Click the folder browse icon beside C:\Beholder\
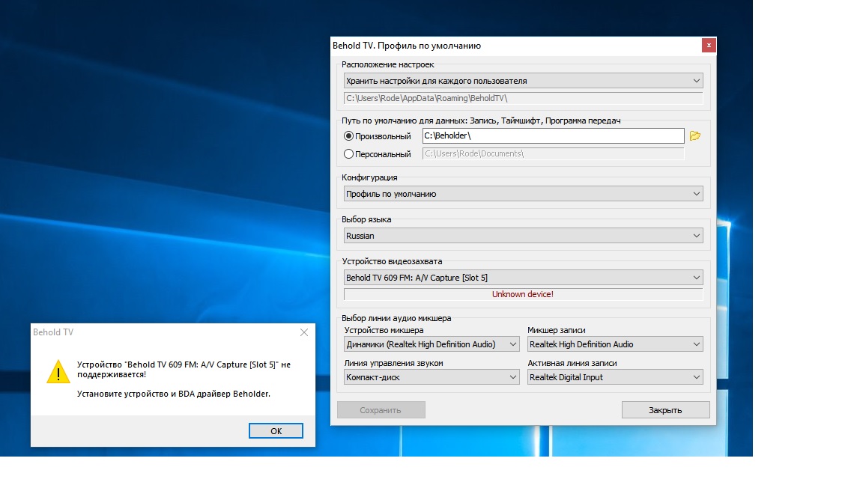863x485 pixels. tap(695, 135)
